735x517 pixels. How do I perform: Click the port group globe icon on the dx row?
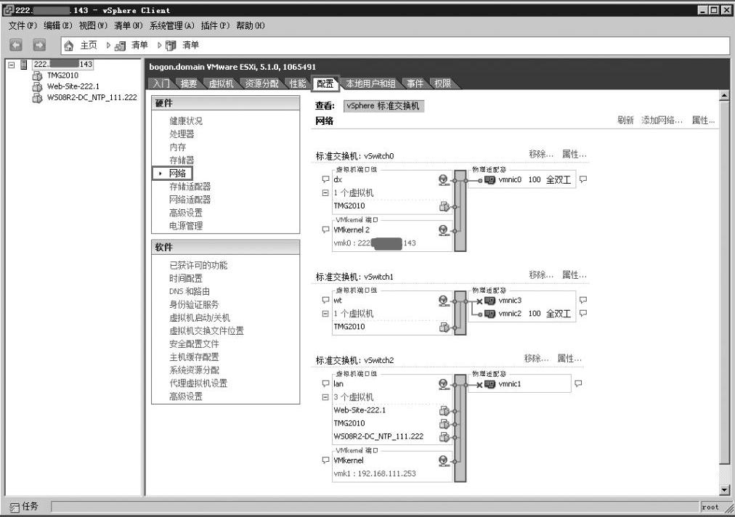coord(444,180)
